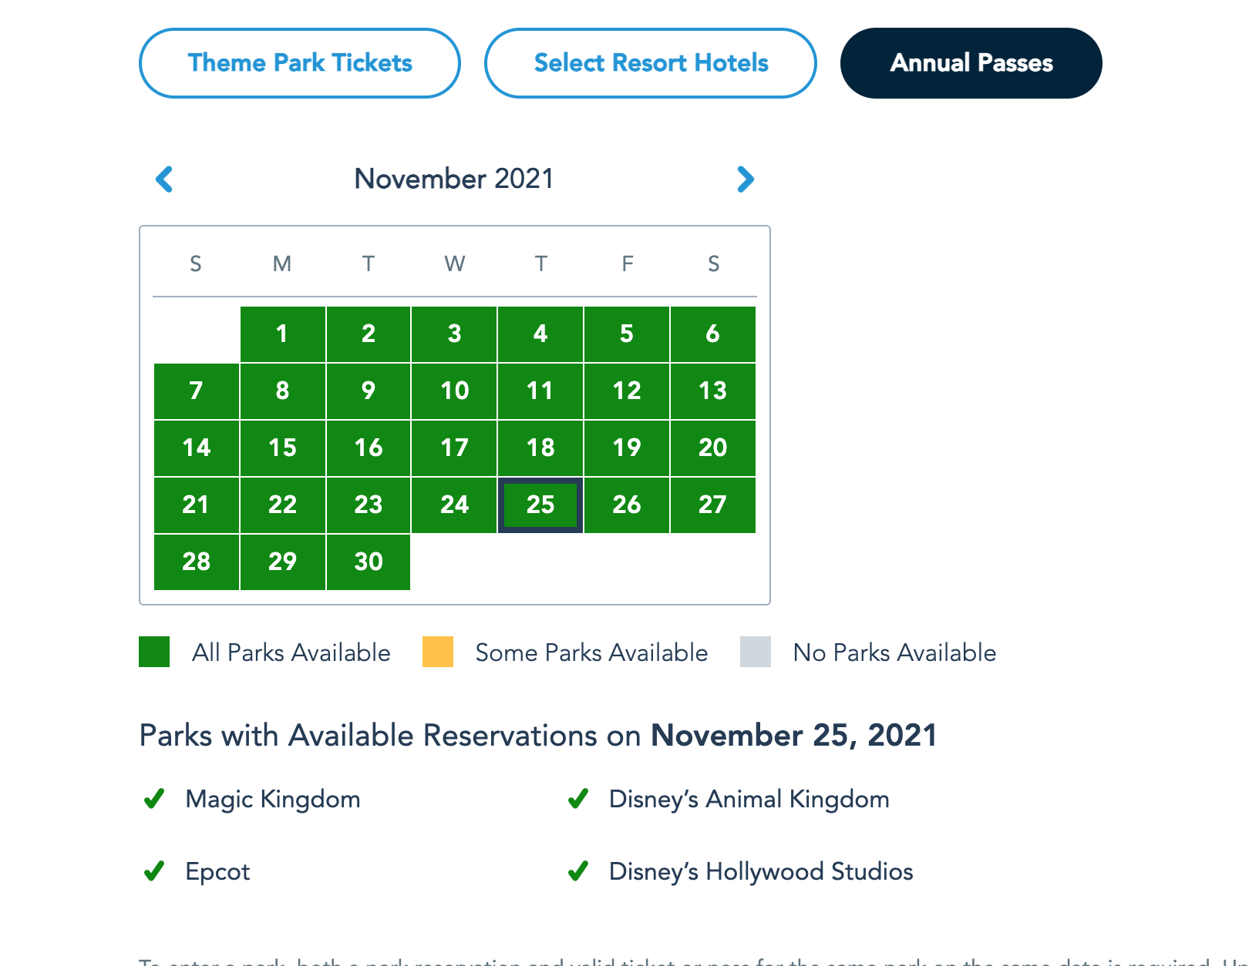Go to previous month with left chevron
This screenshot has width=1249, height=966.
(x=164, y=179)
